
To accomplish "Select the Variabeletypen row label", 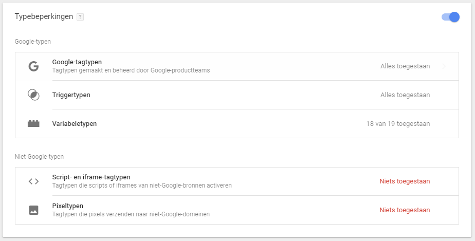I will point(75,123).
